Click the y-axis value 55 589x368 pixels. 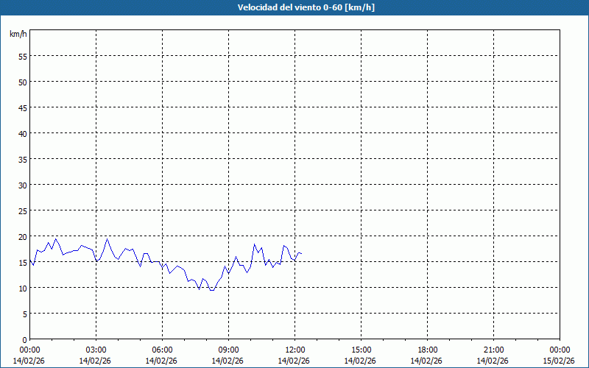[x=23, y=57]
